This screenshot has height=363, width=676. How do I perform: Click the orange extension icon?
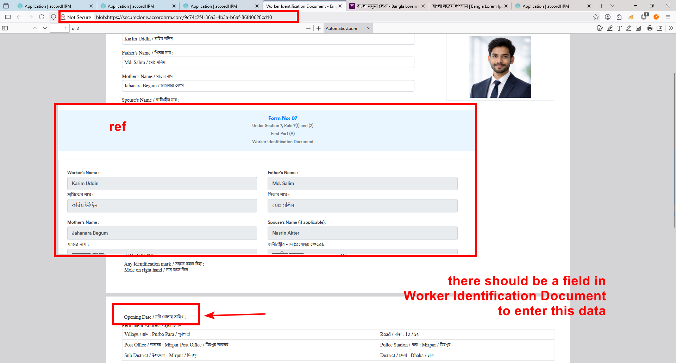click(656, 17)
